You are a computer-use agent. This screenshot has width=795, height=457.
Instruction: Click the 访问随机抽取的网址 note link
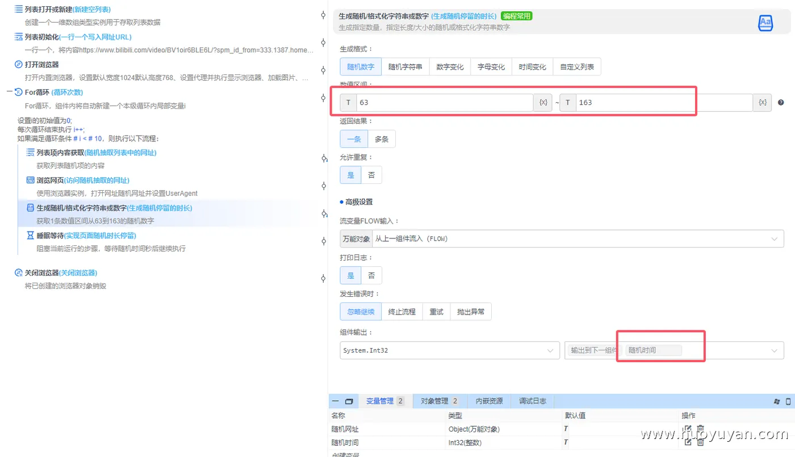click(x=97, y=180)
